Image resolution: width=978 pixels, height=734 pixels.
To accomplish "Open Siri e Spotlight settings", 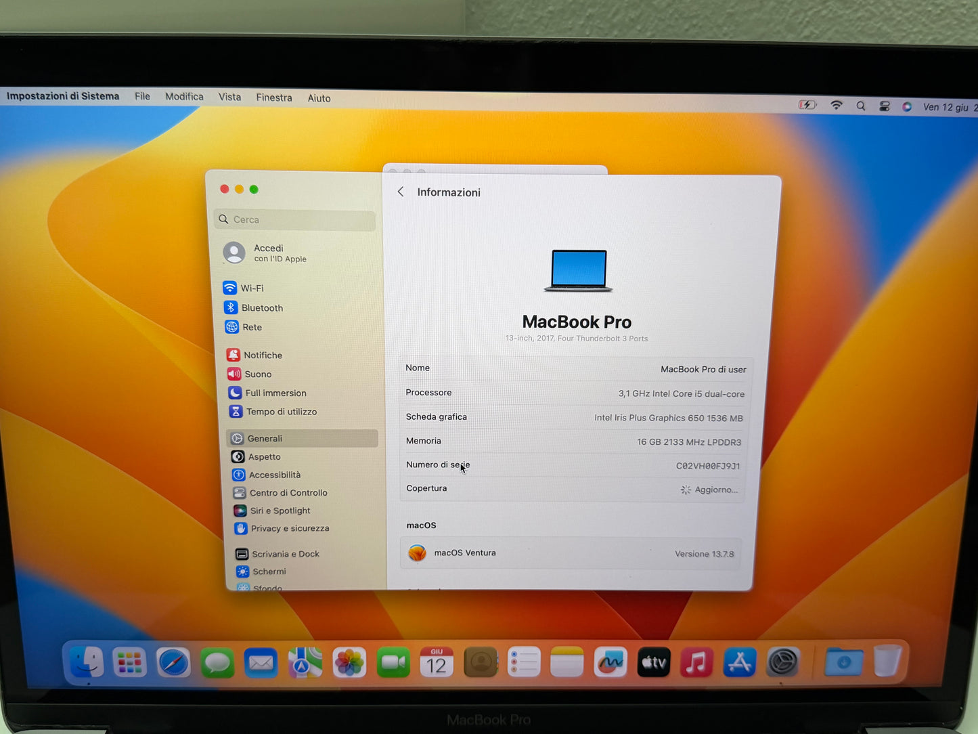I will 272,511.
